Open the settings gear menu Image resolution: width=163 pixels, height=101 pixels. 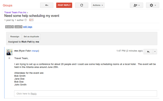click(x=153, y=5)
